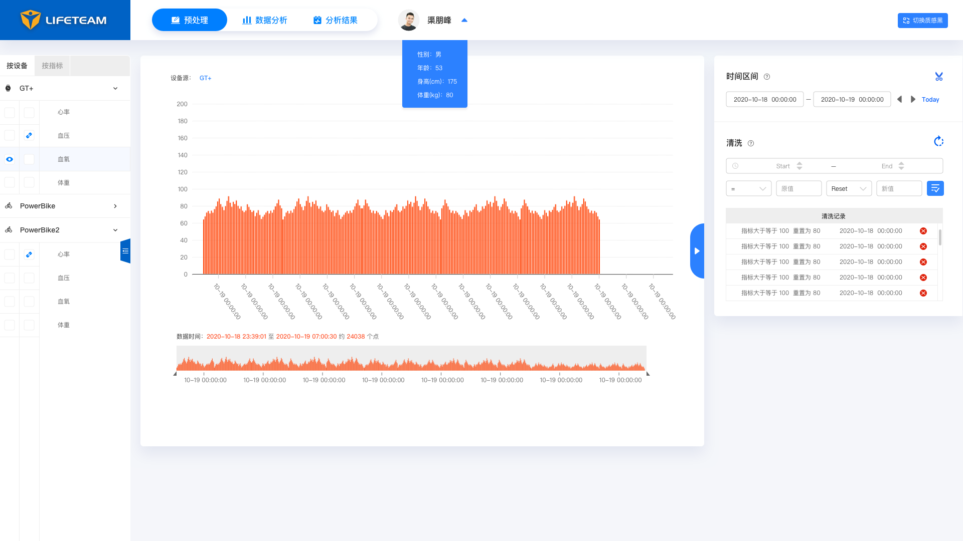The height and width of the screenshot is (541, 963).
Task: Click the previous time interval arrow
Action: [x=900, y=99]
